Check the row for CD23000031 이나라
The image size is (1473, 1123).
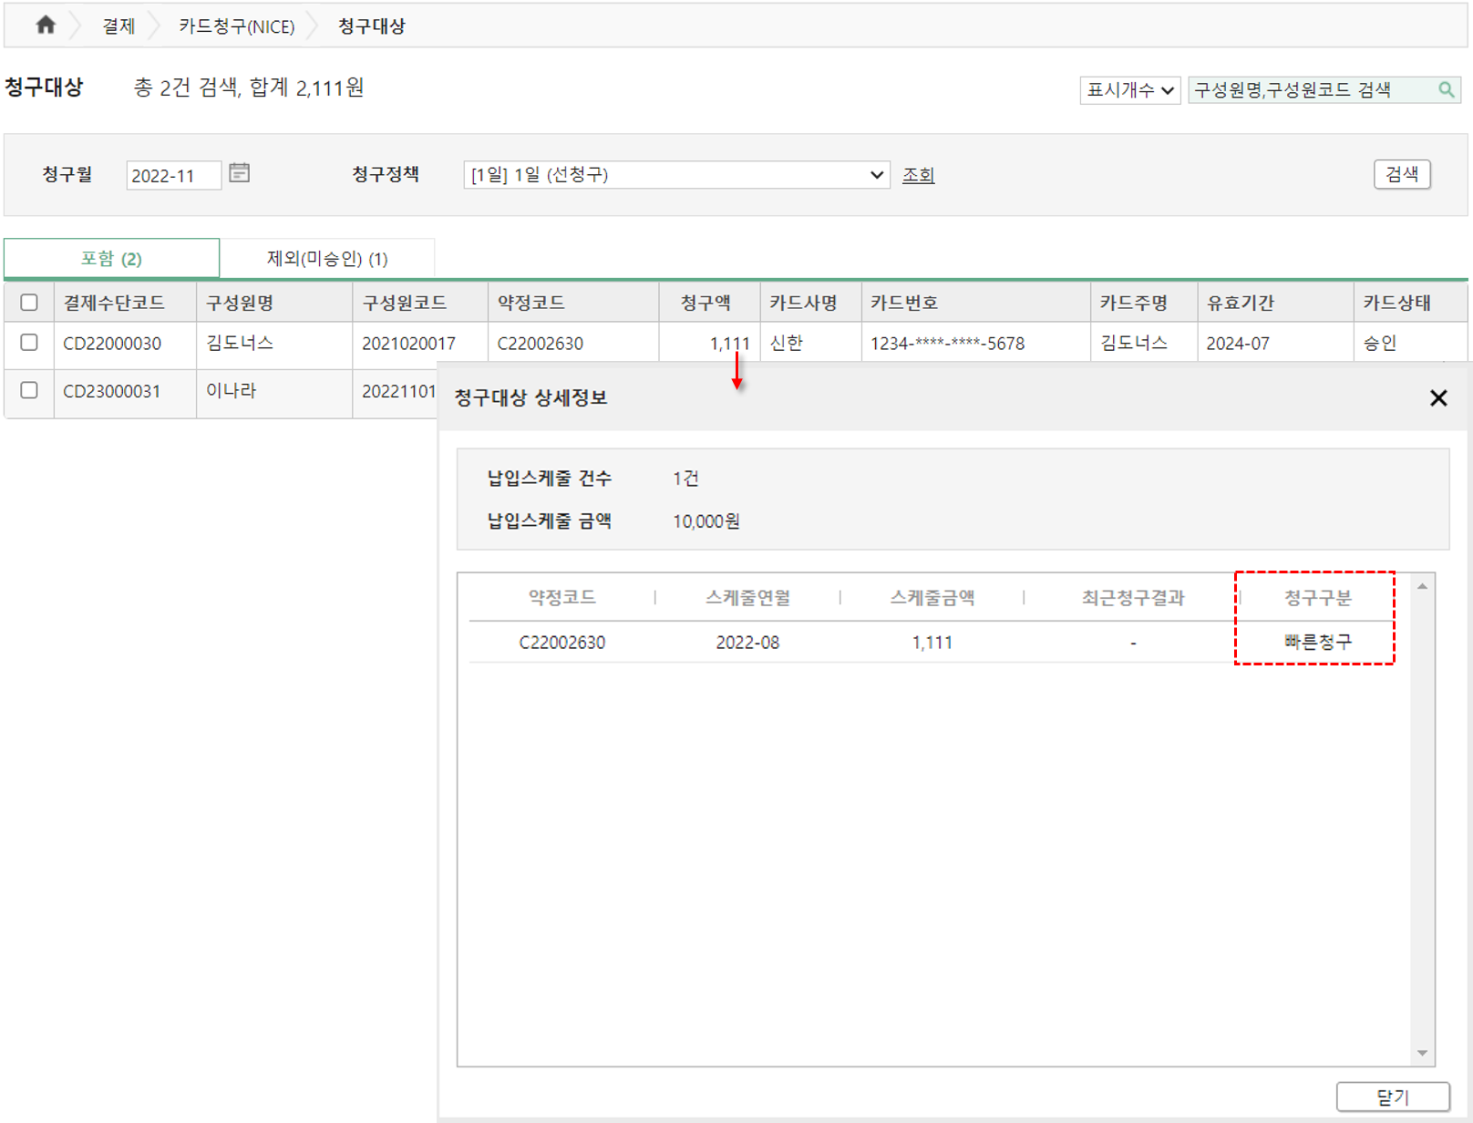29,390
